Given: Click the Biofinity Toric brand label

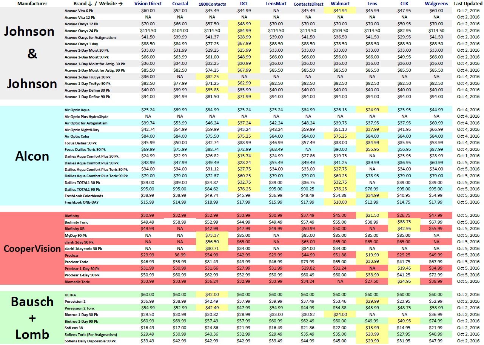Looking at the screenshot, I should tap(77, 222).
